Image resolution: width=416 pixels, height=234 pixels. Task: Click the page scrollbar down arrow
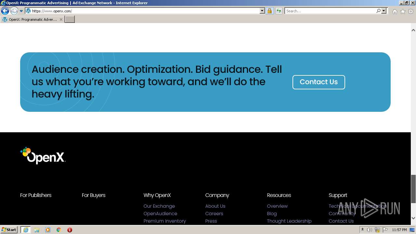[x=413, y=218]
